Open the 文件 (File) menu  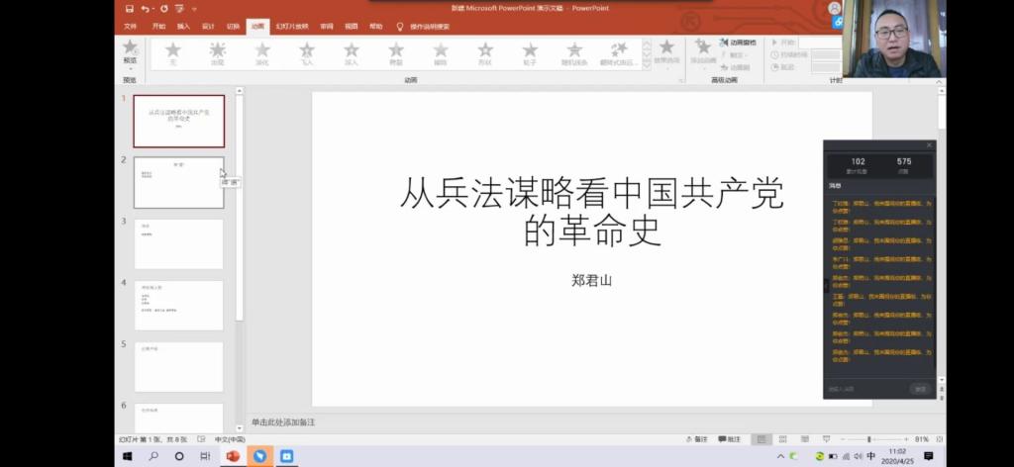click(x=130, y=27)
